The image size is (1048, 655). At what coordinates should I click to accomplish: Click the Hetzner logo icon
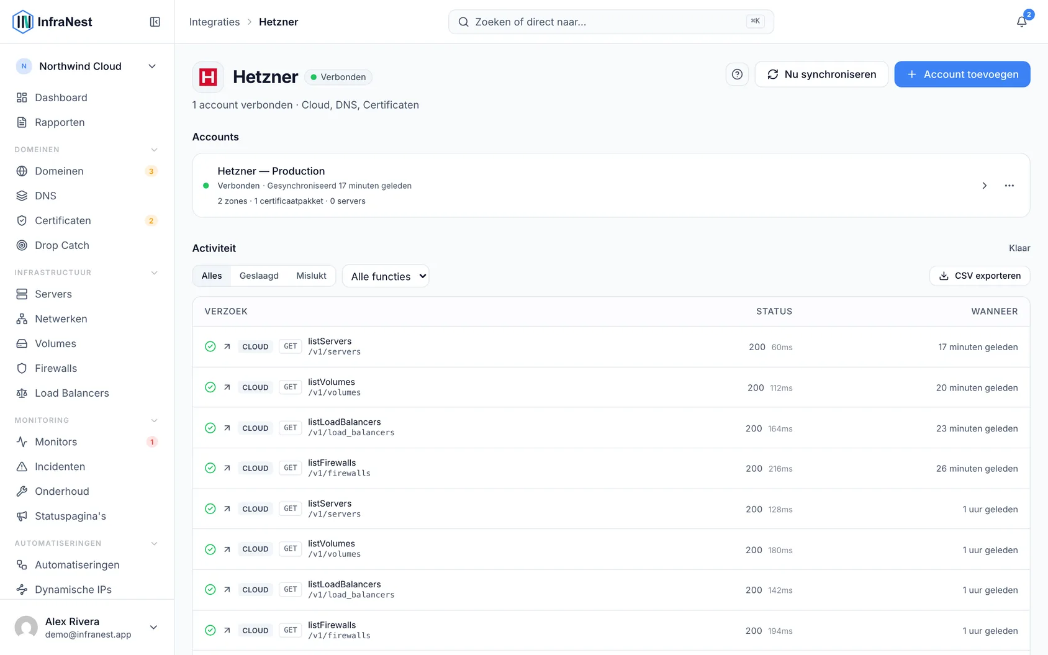pyautogui.click(x=208, y=77)
